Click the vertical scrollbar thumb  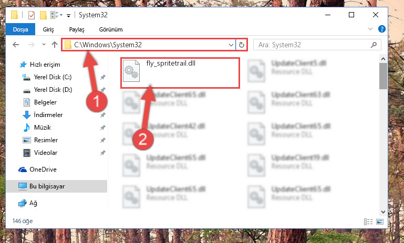tap(383, 76)
